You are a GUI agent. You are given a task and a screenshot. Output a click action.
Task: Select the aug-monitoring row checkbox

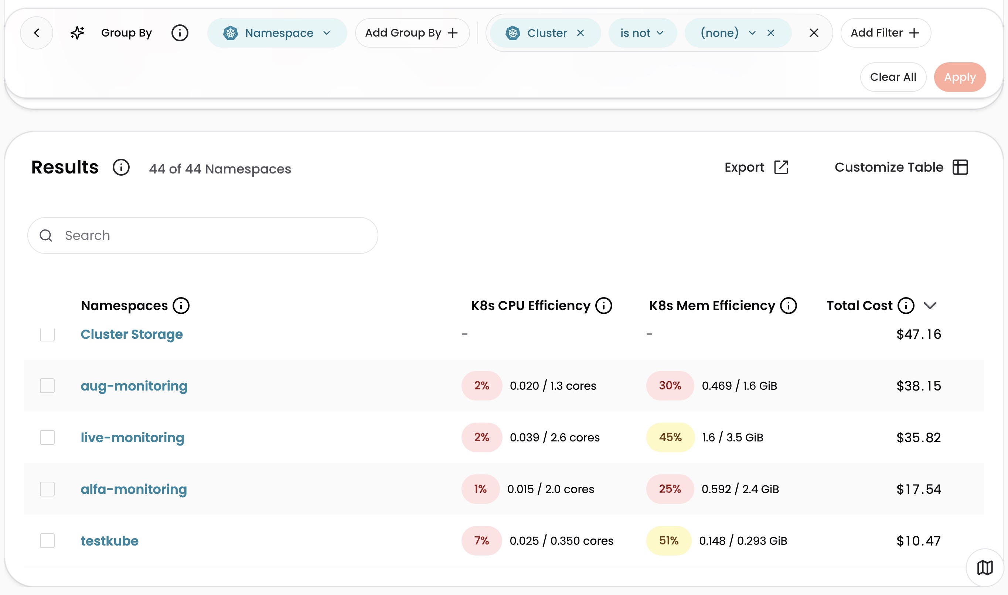click(47, 386)
